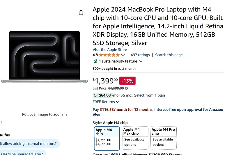Image resolution: width=227 pixels, height=155 pixels.
Task: Click the -13% discount badge
Action: click(x=127, y=81)
